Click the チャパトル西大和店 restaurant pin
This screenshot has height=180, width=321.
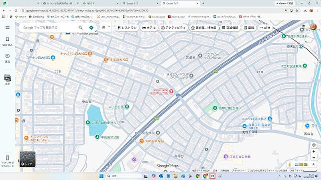pyautogui.click(x=90, y=54)
